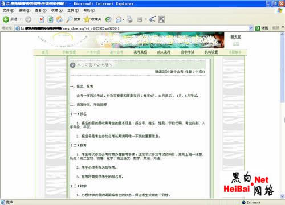The image size is (285, 205).
Task: Open the 编辑 (Edit) menu
Action: 25,10
